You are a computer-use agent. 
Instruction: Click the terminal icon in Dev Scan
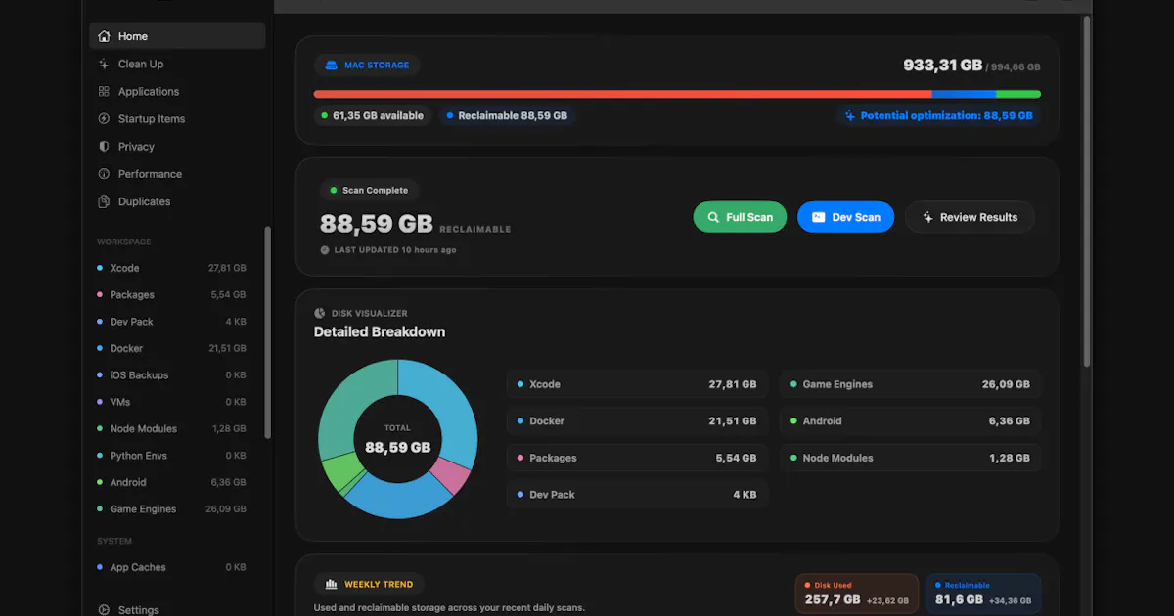click(x=818, y=217)
